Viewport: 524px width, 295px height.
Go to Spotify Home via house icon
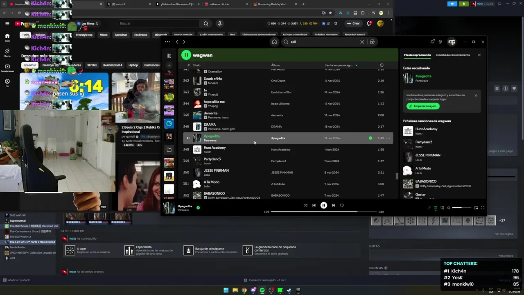click(x=274, y=42)
